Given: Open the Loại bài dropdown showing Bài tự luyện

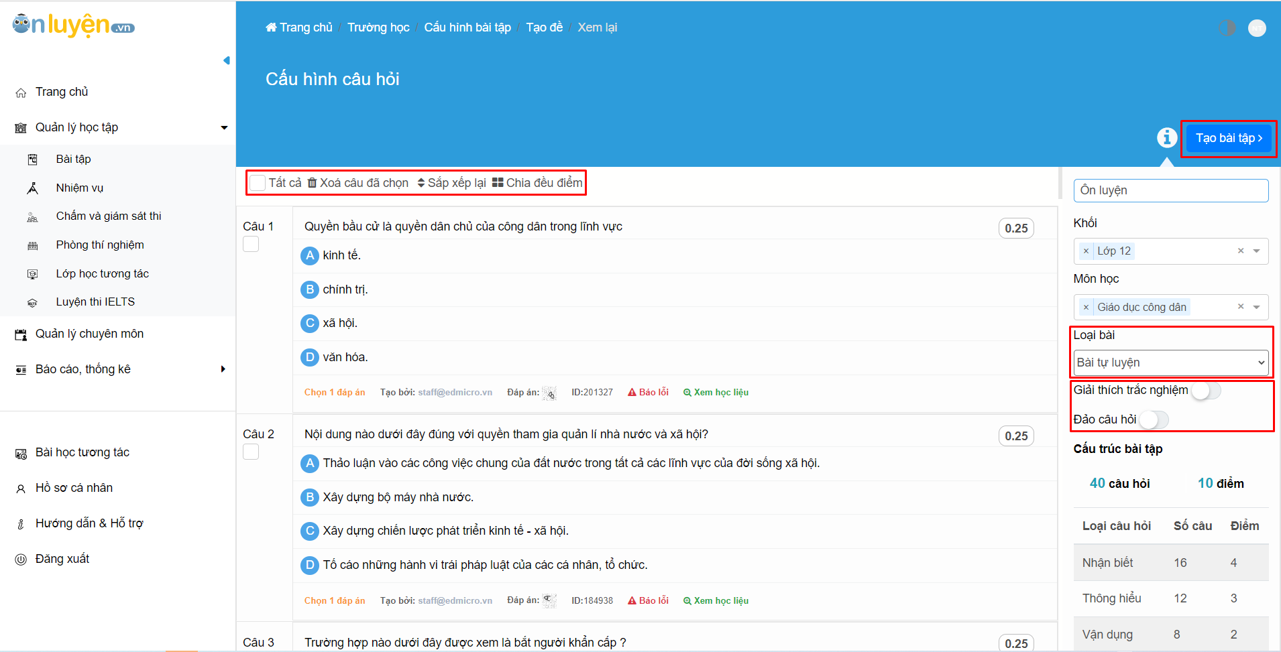Looking at the screenshot, I should pos(1170,363).
